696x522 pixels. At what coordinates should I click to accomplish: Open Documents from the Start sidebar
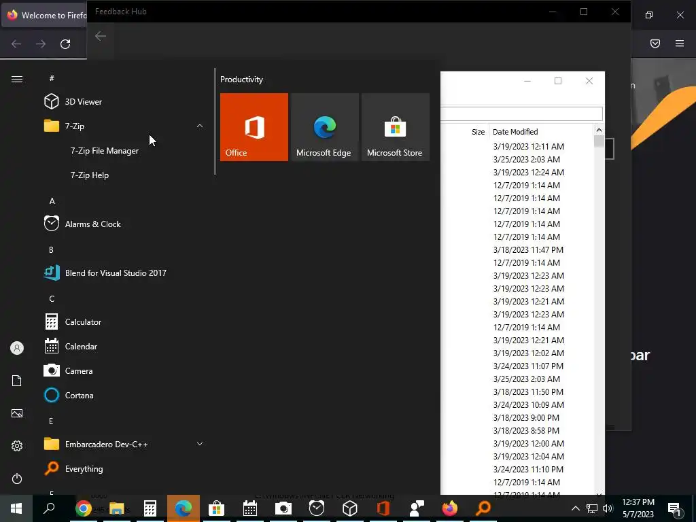click(17, 381)
